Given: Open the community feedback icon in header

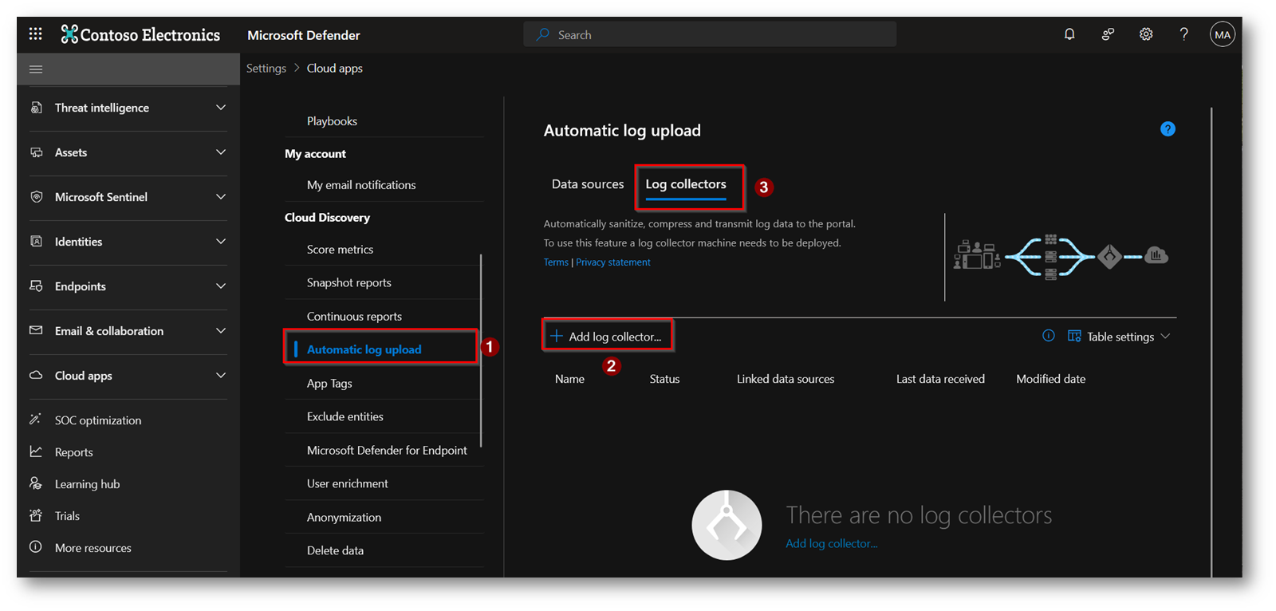Looking at the screenshot, I should pyautogui.click(x=1108, y=34).
